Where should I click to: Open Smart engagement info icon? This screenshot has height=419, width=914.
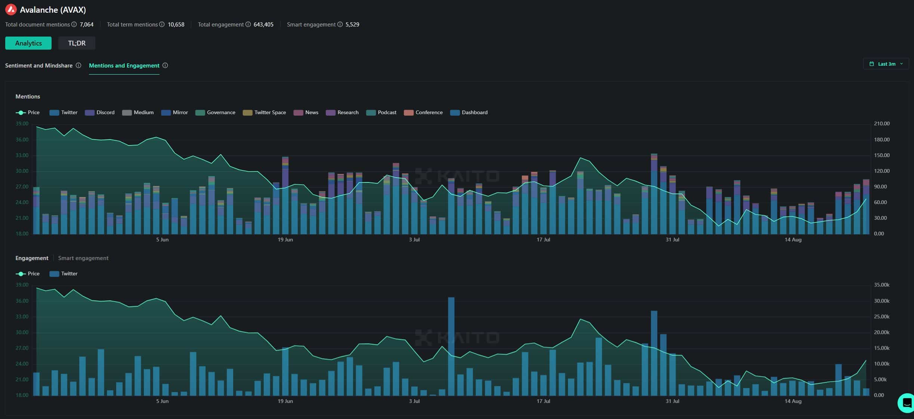340,24
